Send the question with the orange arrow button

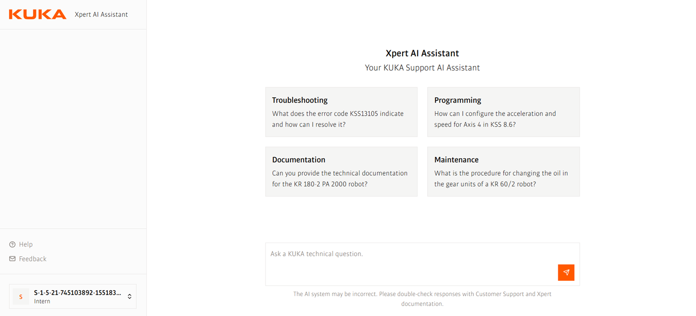[566, 272]
